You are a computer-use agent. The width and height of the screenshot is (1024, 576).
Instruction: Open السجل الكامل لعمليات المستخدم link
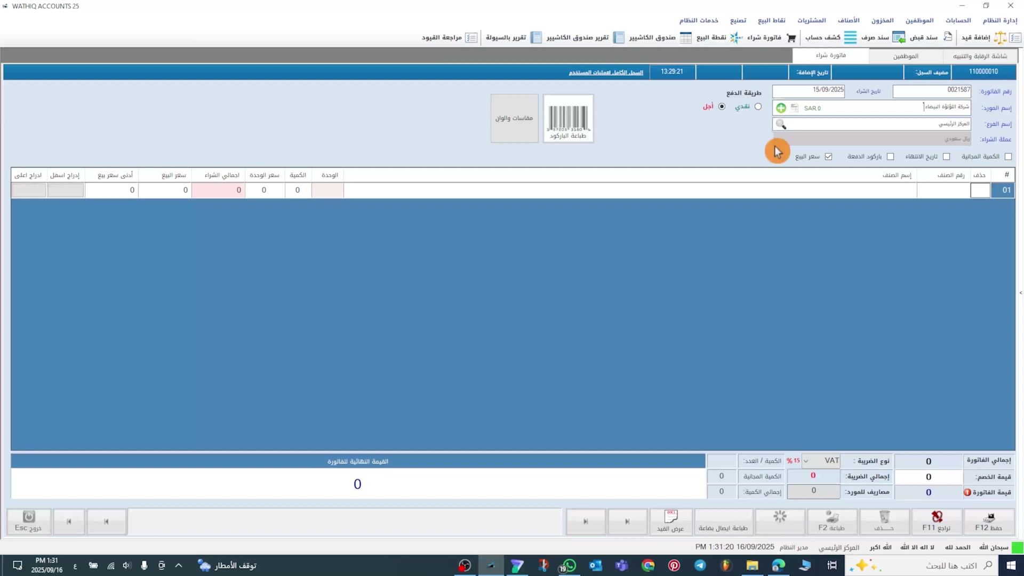pyautogui.click(x=606, y=73)
